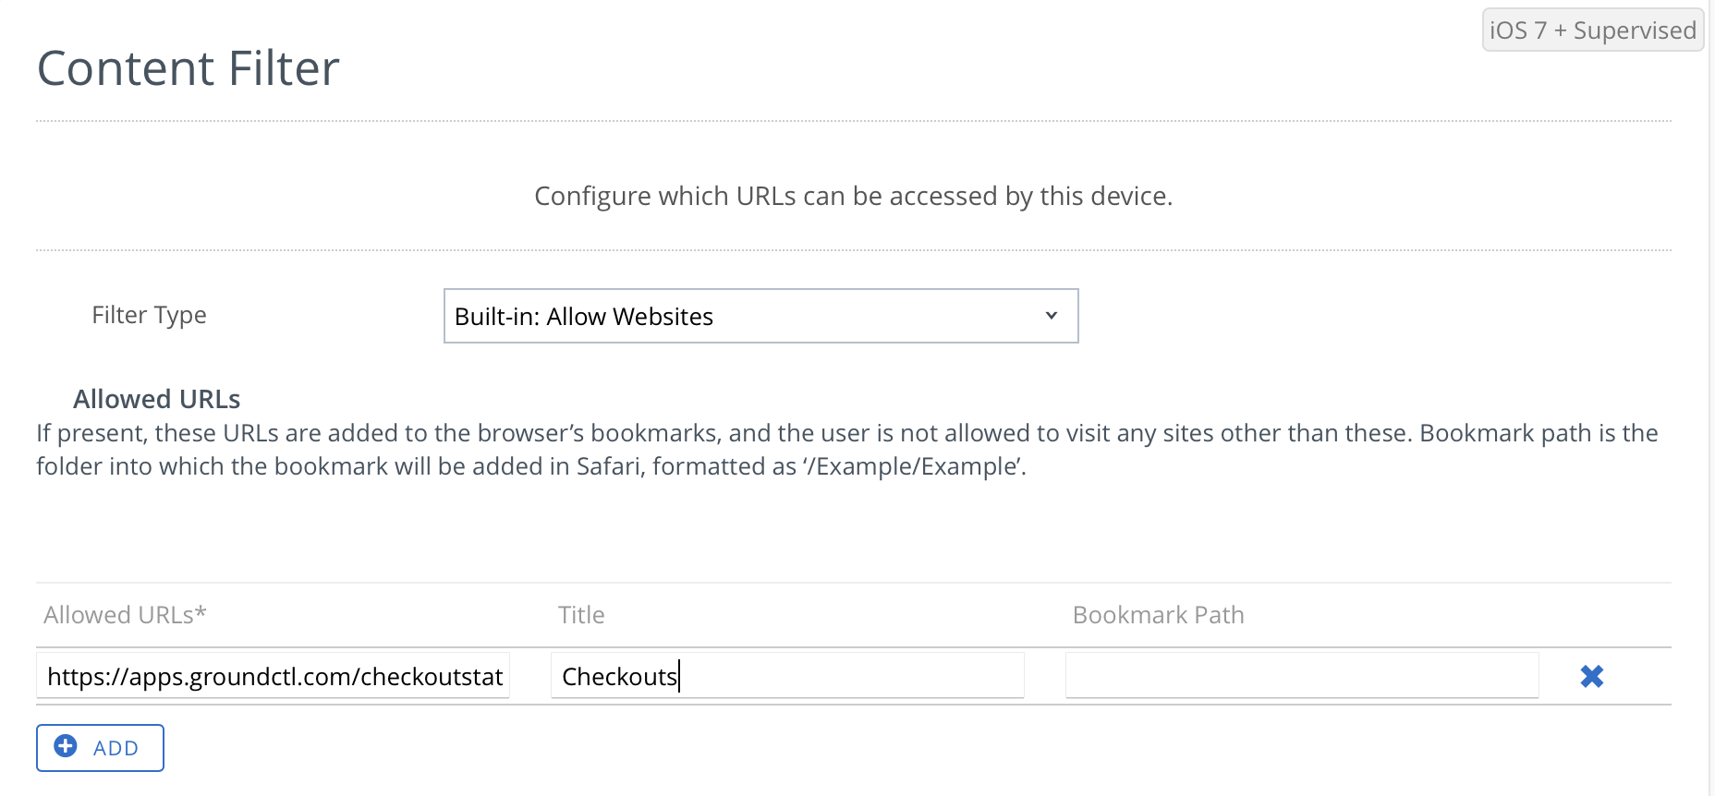Click the iOS 7 + Supervised badge
The height and width of the screenshot is (796, 1715).
(x=1592, y=30)
